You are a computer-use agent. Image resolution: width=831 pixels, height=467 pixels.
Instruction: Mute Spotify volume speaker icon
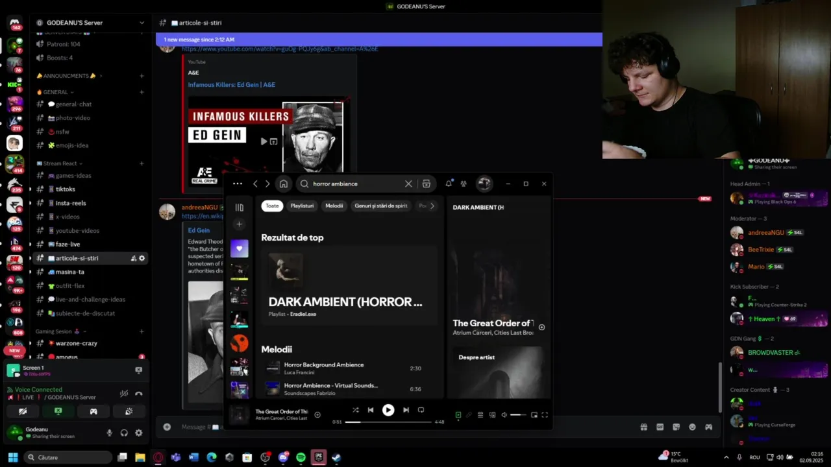[x=504, y=415]
